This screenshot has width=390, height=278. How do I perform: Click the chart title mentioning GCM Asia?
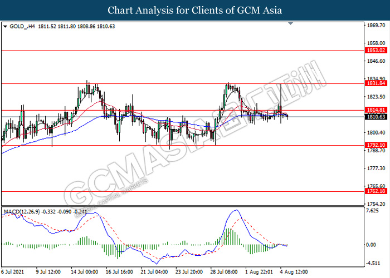194,10
